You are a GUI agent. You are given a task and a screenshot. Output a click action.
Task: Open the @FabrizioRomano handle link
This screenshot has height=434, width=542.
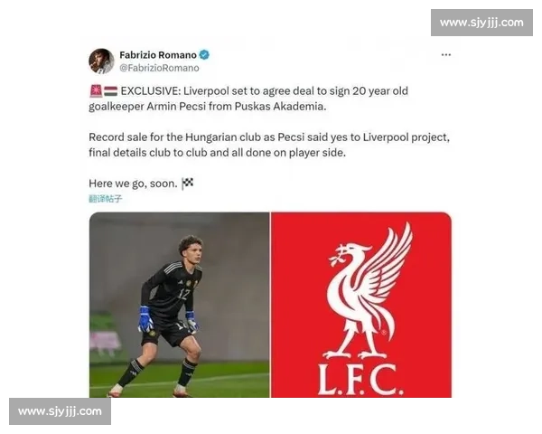(x=159, y=68)
